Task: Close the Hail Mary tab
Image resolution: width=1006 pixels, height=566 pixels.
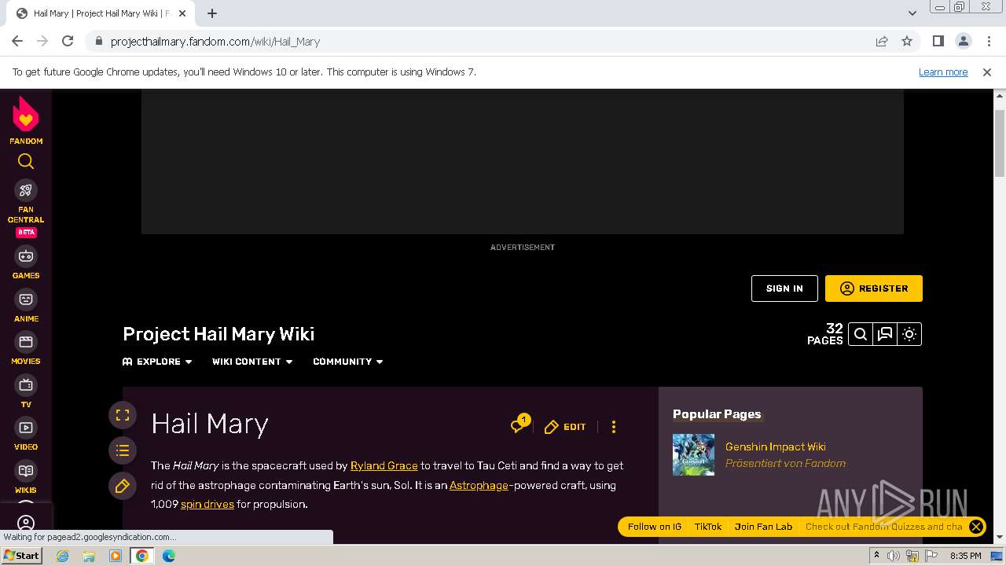Action: 182,13
